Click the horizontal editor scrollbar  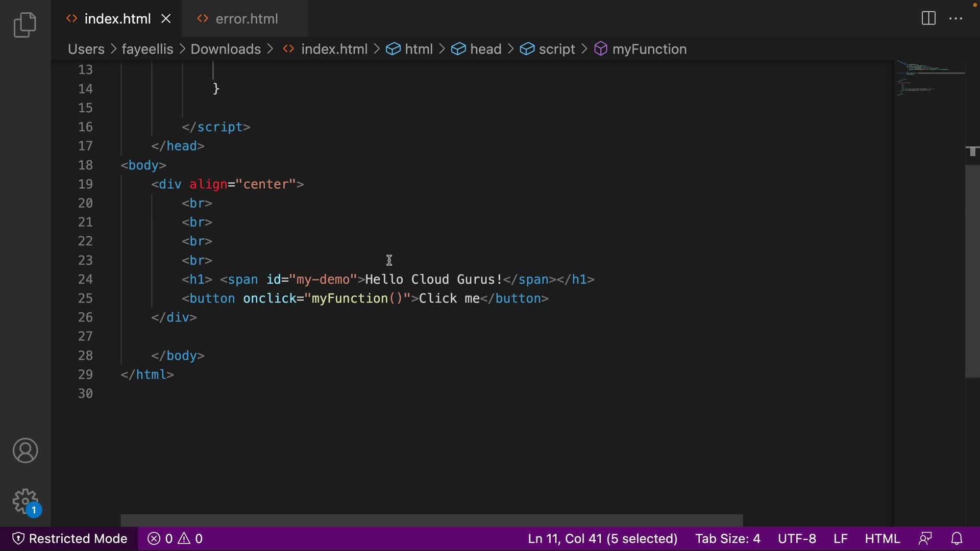[431, 520]
